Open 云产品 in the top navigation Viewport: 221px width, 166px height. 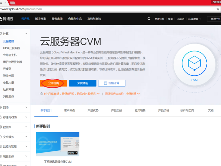point(25,19)
